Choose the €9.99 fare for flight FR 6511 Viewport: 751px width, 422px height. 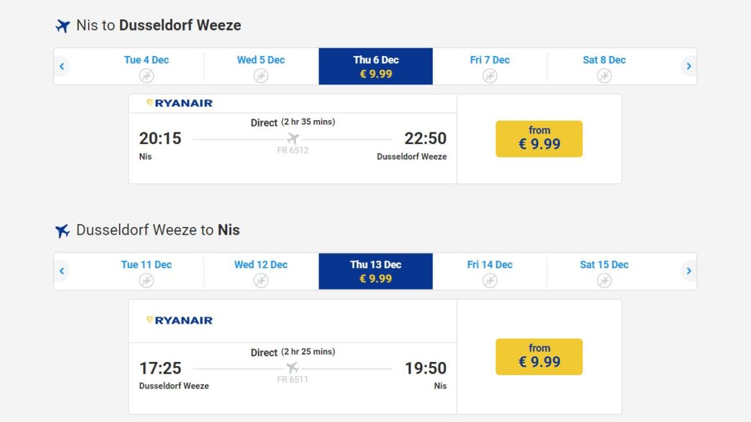pos(539,357)
